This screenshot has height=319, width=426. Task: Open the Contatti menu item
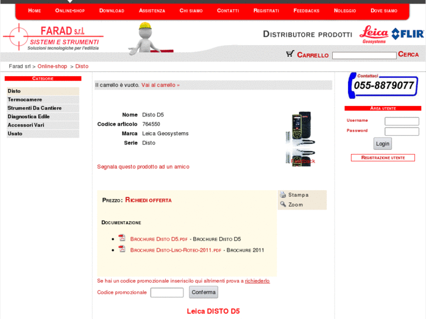click(228, 11)
